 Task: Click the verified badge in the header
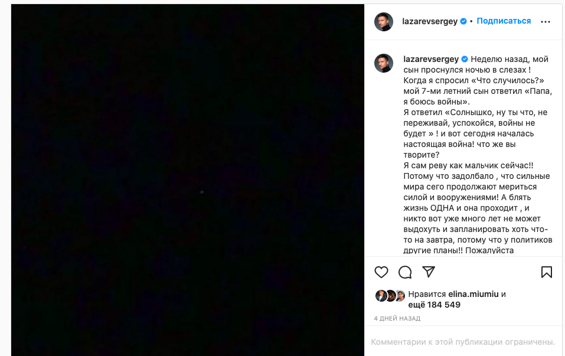click(464, 21)
